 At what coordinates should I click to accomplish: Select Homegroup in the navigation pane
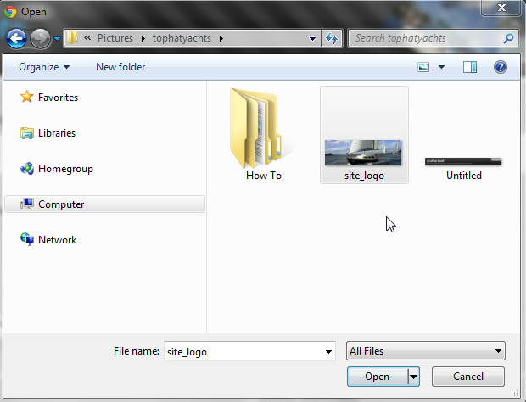pos(65,169)
